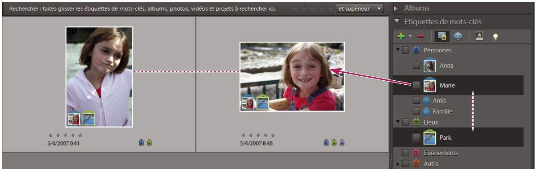Click the "Autre" category name
This screenshot has width=535, height=169.
coord(431,164)
